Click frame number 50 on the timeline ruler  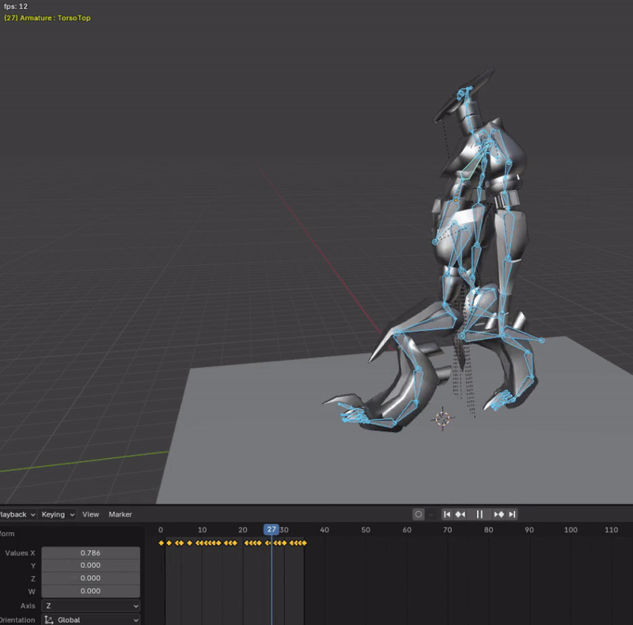pyautogui.click(x=366, y=530)
